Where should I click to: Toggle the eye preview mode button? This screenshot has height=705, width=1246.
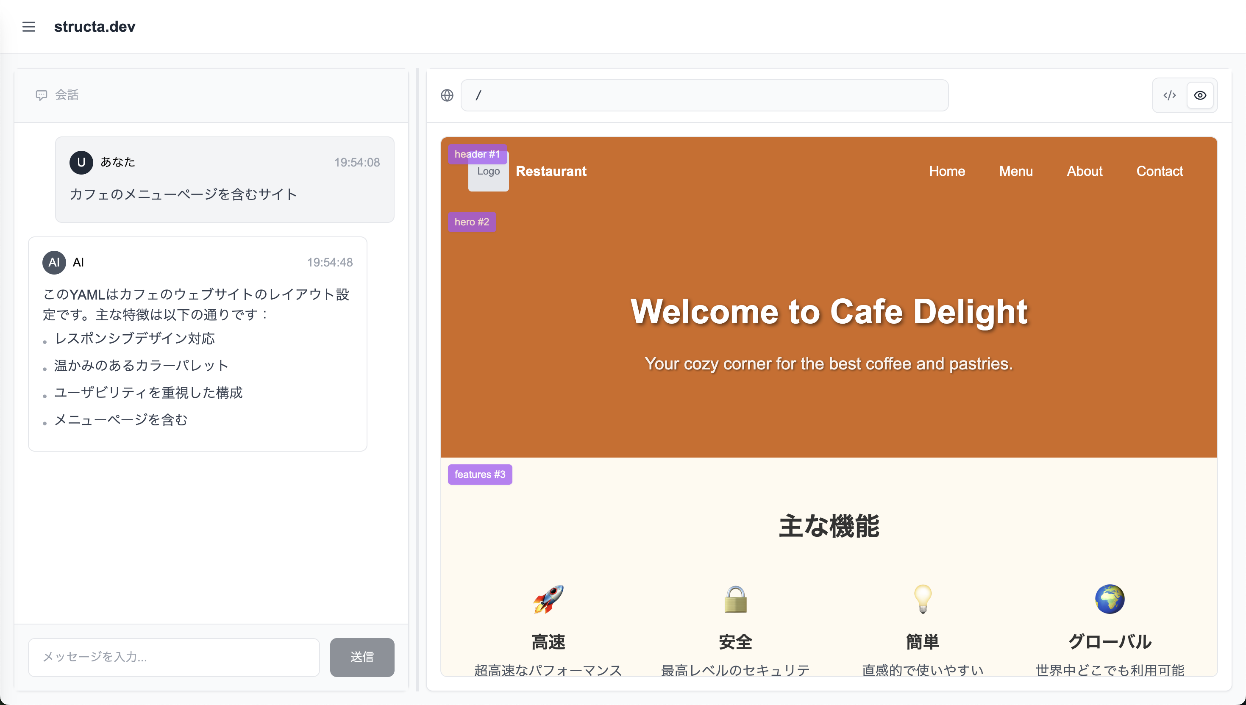pyautogui.click(x=1199, y=95)
